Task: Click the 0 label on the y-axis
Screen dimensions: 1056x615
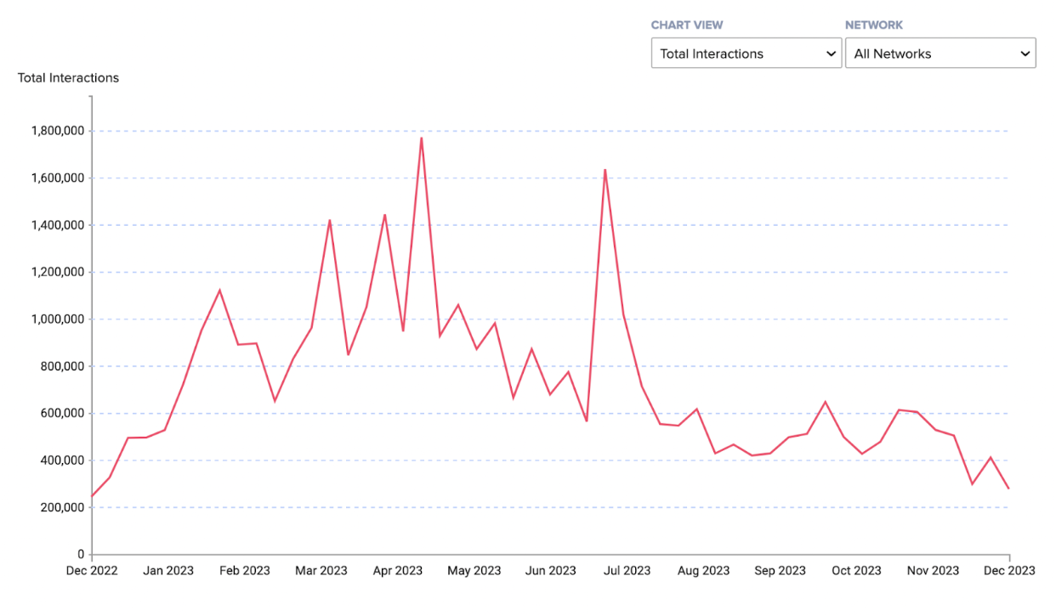Action: tap(80, 555)
